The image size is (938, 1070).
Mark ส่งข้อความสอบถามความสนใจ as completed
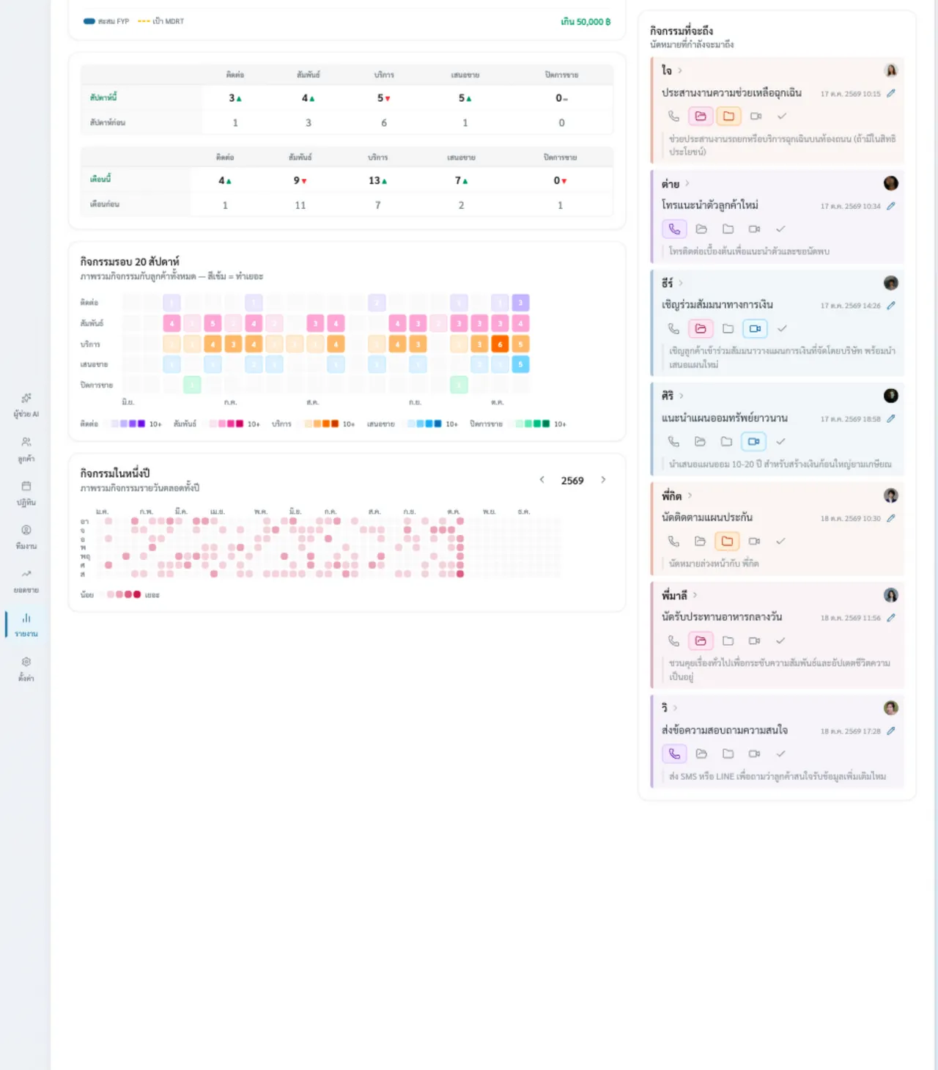coord(781,754)
